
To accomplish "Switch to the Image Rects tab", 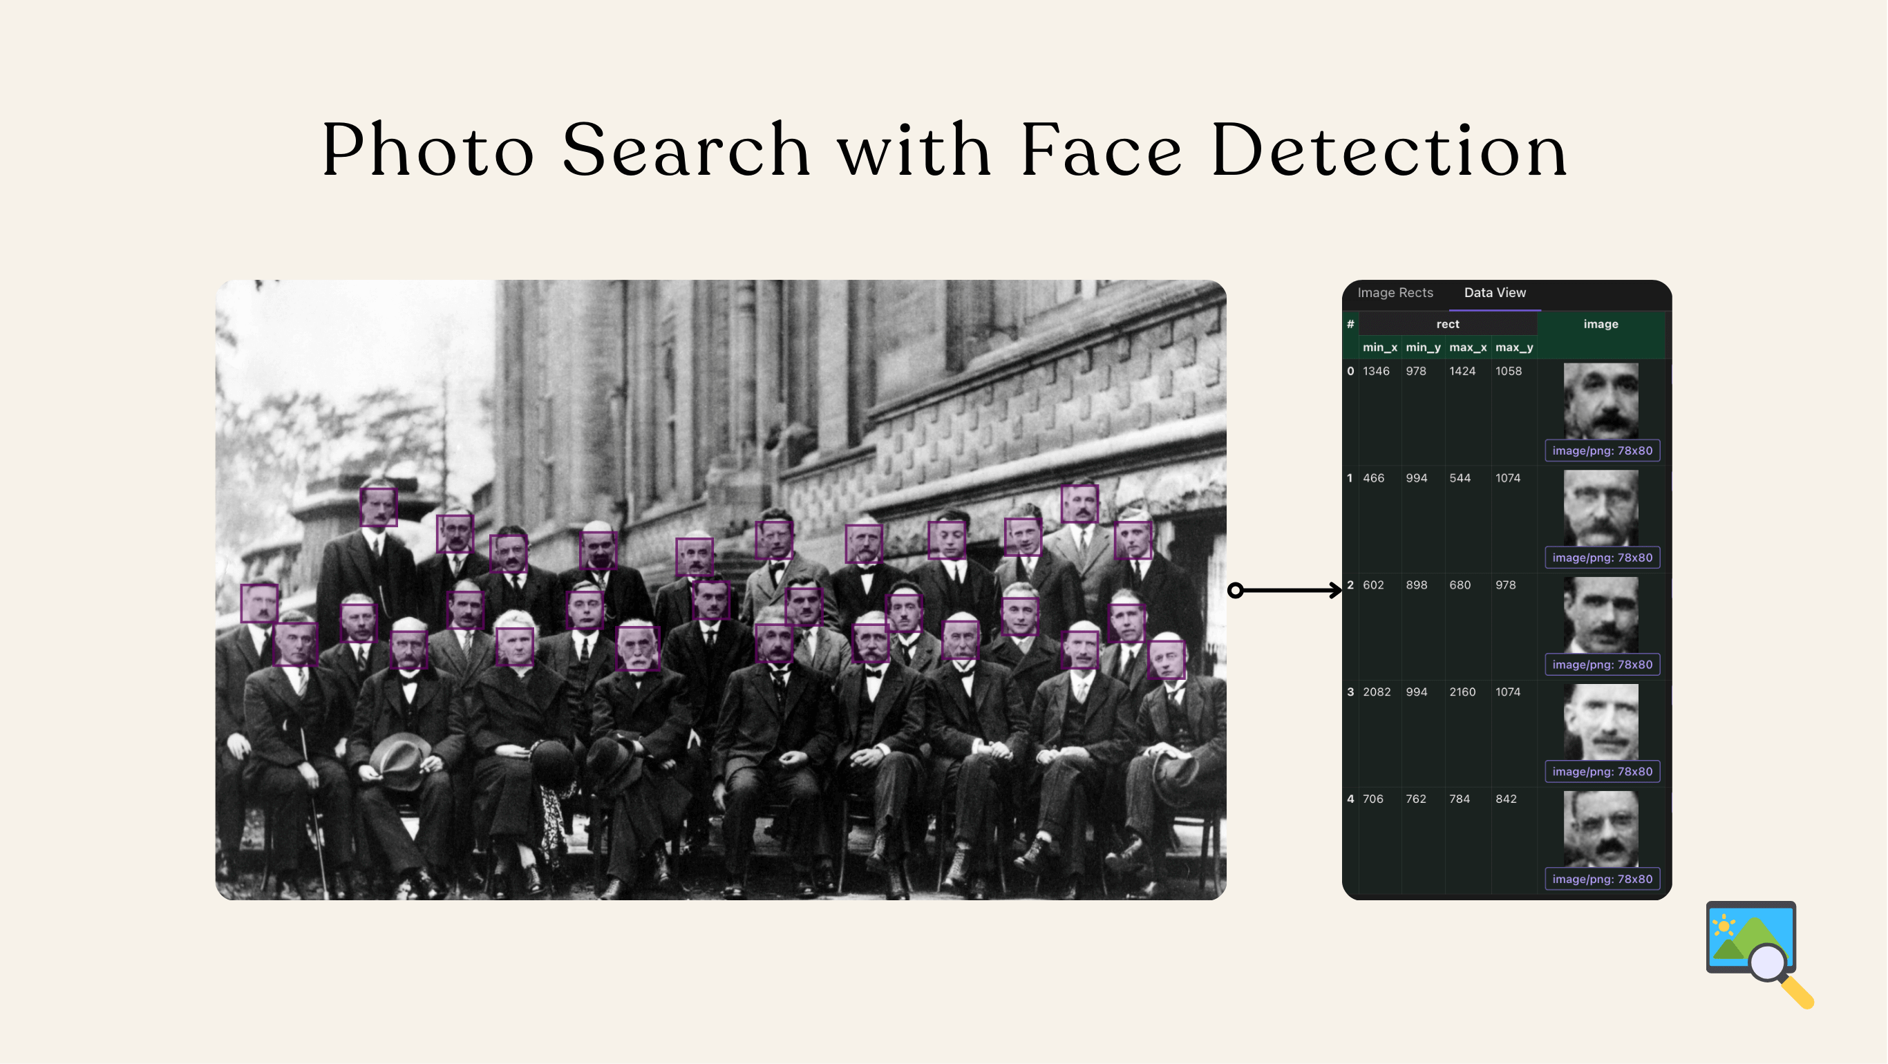I will (x=1395, y=292).
